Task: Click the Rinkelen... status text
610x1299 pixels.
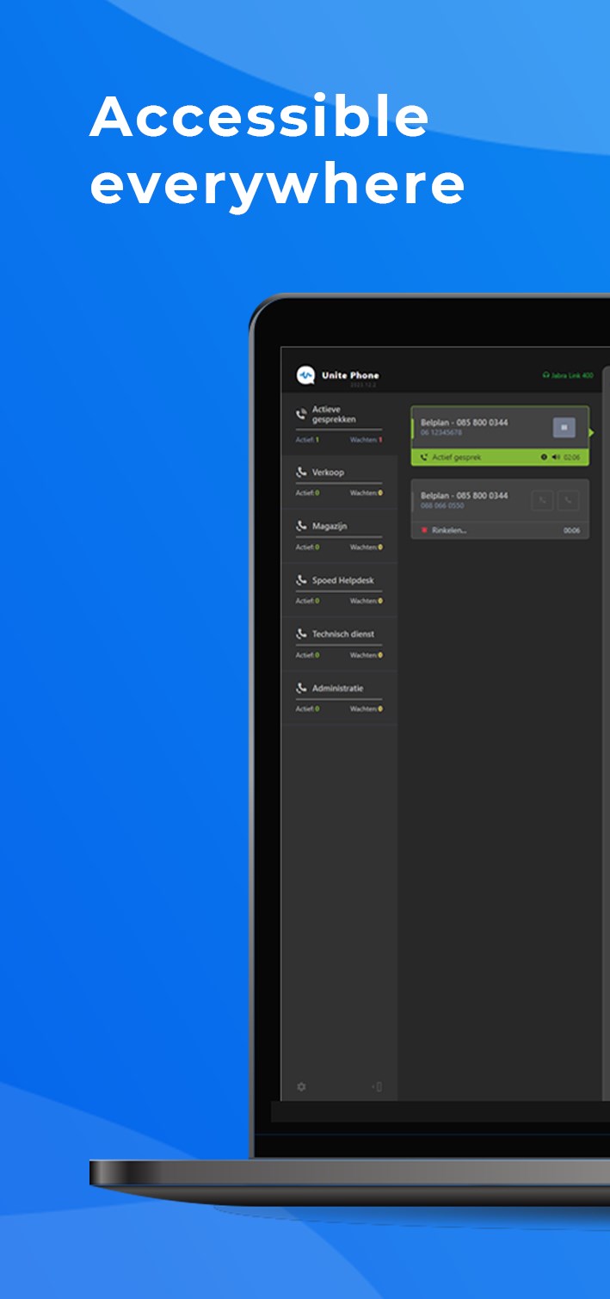Action: 449,530
